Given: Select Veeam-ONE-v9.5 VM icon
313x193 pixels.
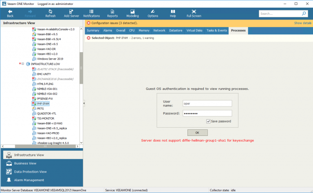Looking at the screenshot, I should click(34, 44).
